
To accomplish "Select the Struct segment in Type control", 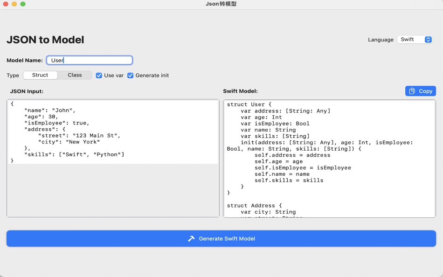I will click(x=40, y=75).
